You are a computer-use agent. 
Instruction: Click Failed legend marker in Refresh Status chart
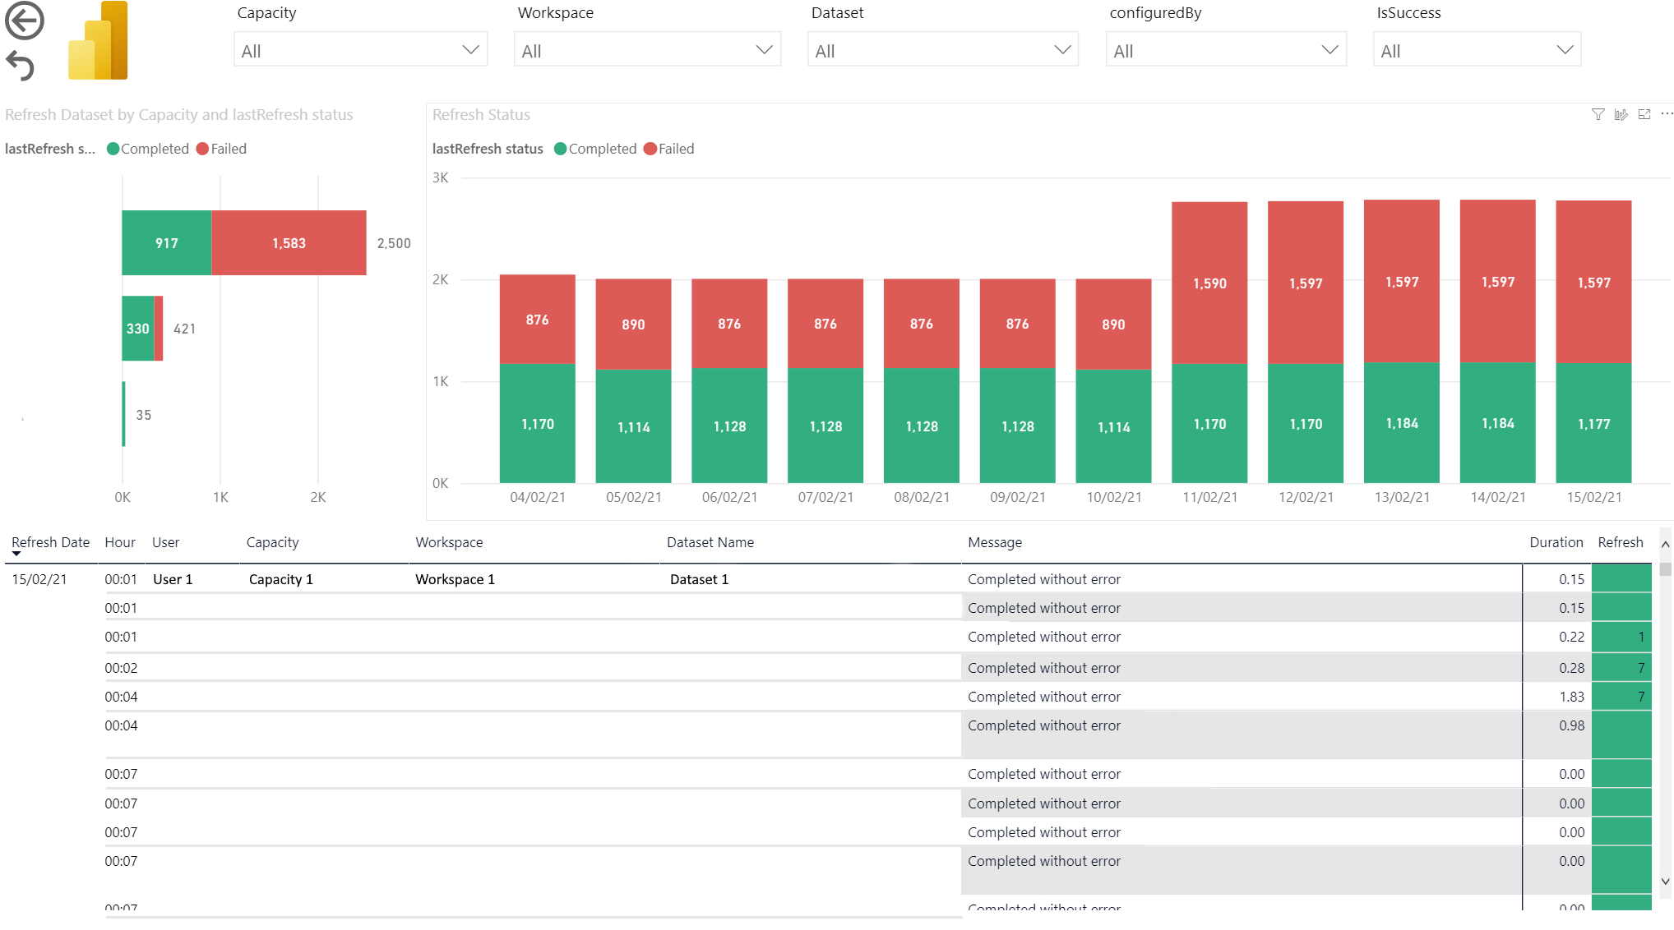click(x=650, y=149)
